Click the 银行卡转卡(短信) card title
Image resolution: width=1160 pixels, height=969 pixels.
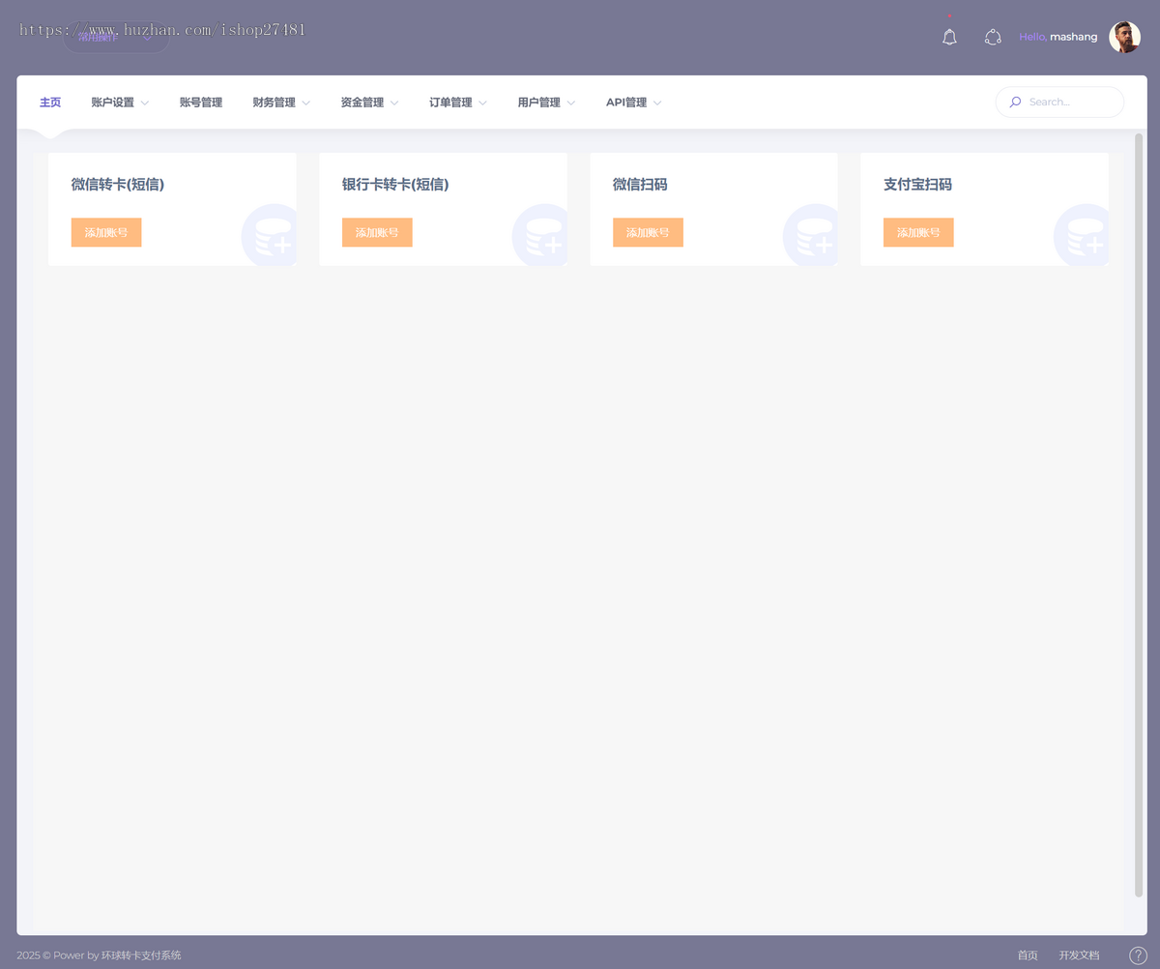(x=395, y=184)
